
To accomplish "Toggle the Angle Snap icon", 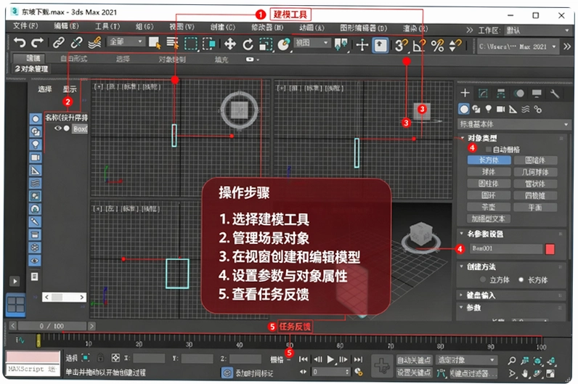I will pyautogui.click(x=420, y=45).
